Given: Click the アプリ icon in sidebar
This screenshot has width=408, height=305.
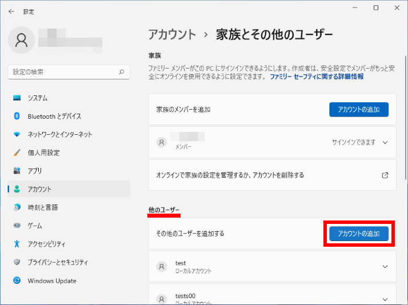Looking at the screenshot, I should point(17,171).
